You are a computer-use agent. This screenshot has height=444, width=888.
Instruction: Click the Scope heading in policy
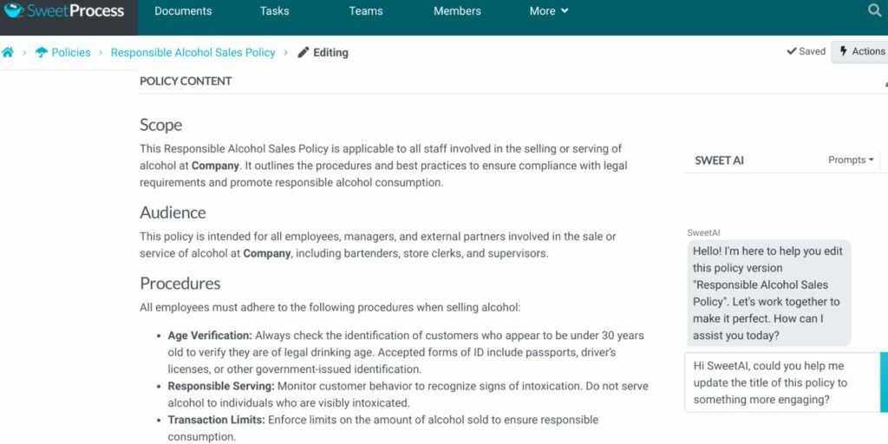pyautogui.click(x=160, y=125)
